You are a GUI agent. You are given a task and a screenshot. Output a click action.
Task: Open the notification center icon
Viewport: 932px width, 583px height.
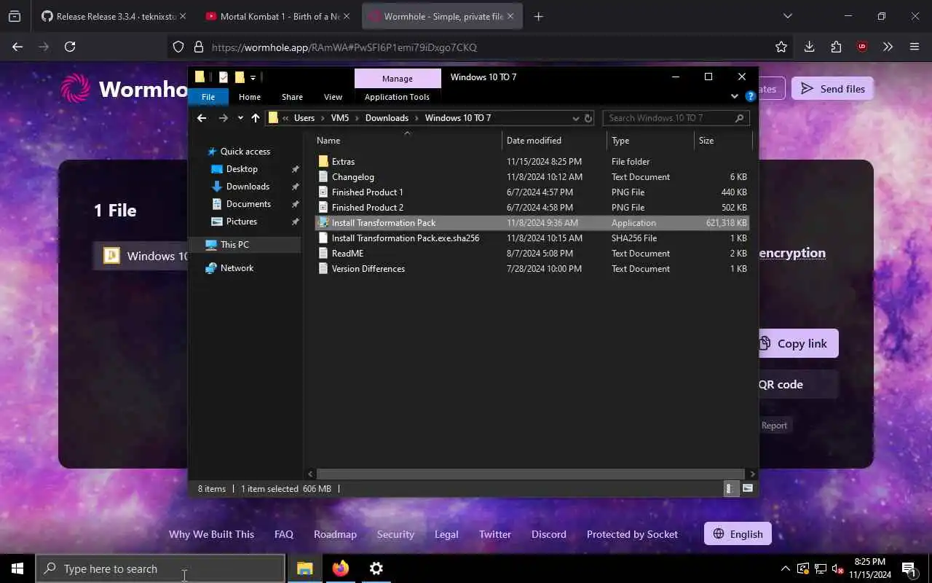click(x=909, y=568)
